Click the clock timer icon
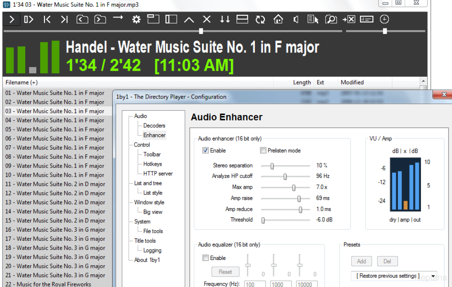Screen dimensions: 452x287 (384, 19)
